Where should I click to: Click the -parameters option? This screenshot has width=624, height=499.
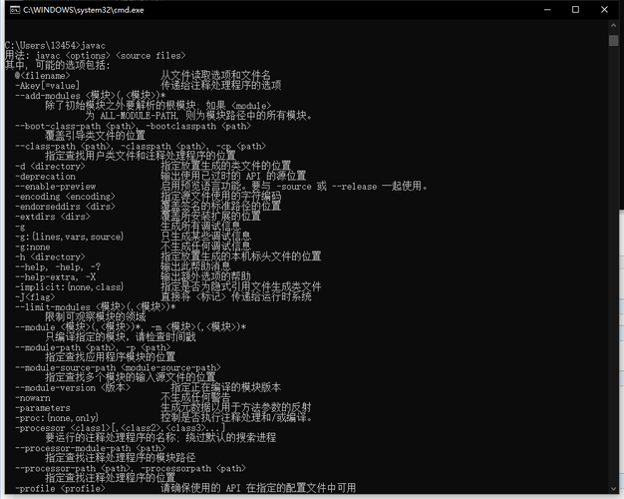coord(43,408)
